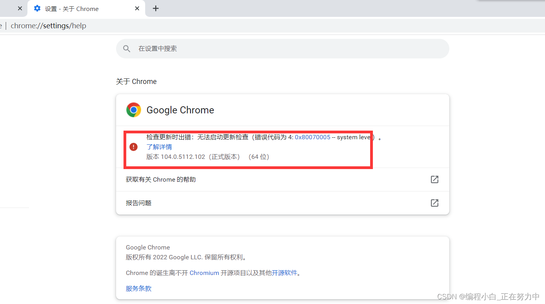Click the Google Chrome title text
Screen dimensions: 545x304
180,110
